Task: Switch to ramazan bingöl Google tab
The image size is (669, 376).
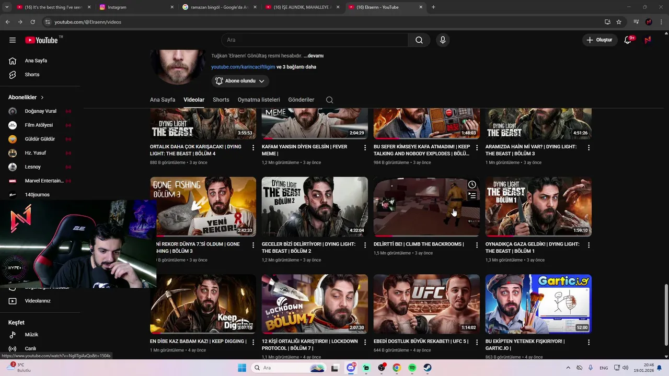Action: click(218, 7)
